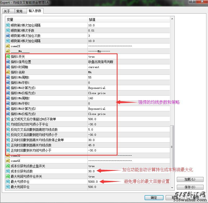The height and width of the screenshot is (203, 208).
Task: Click the string icon beside comm2X
Action: (8, 46)
